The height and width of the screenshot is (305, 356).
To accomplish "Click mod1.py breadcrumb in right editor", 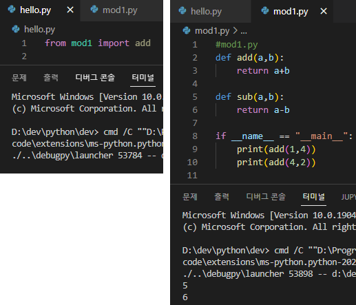I will (x=212, y=31).
